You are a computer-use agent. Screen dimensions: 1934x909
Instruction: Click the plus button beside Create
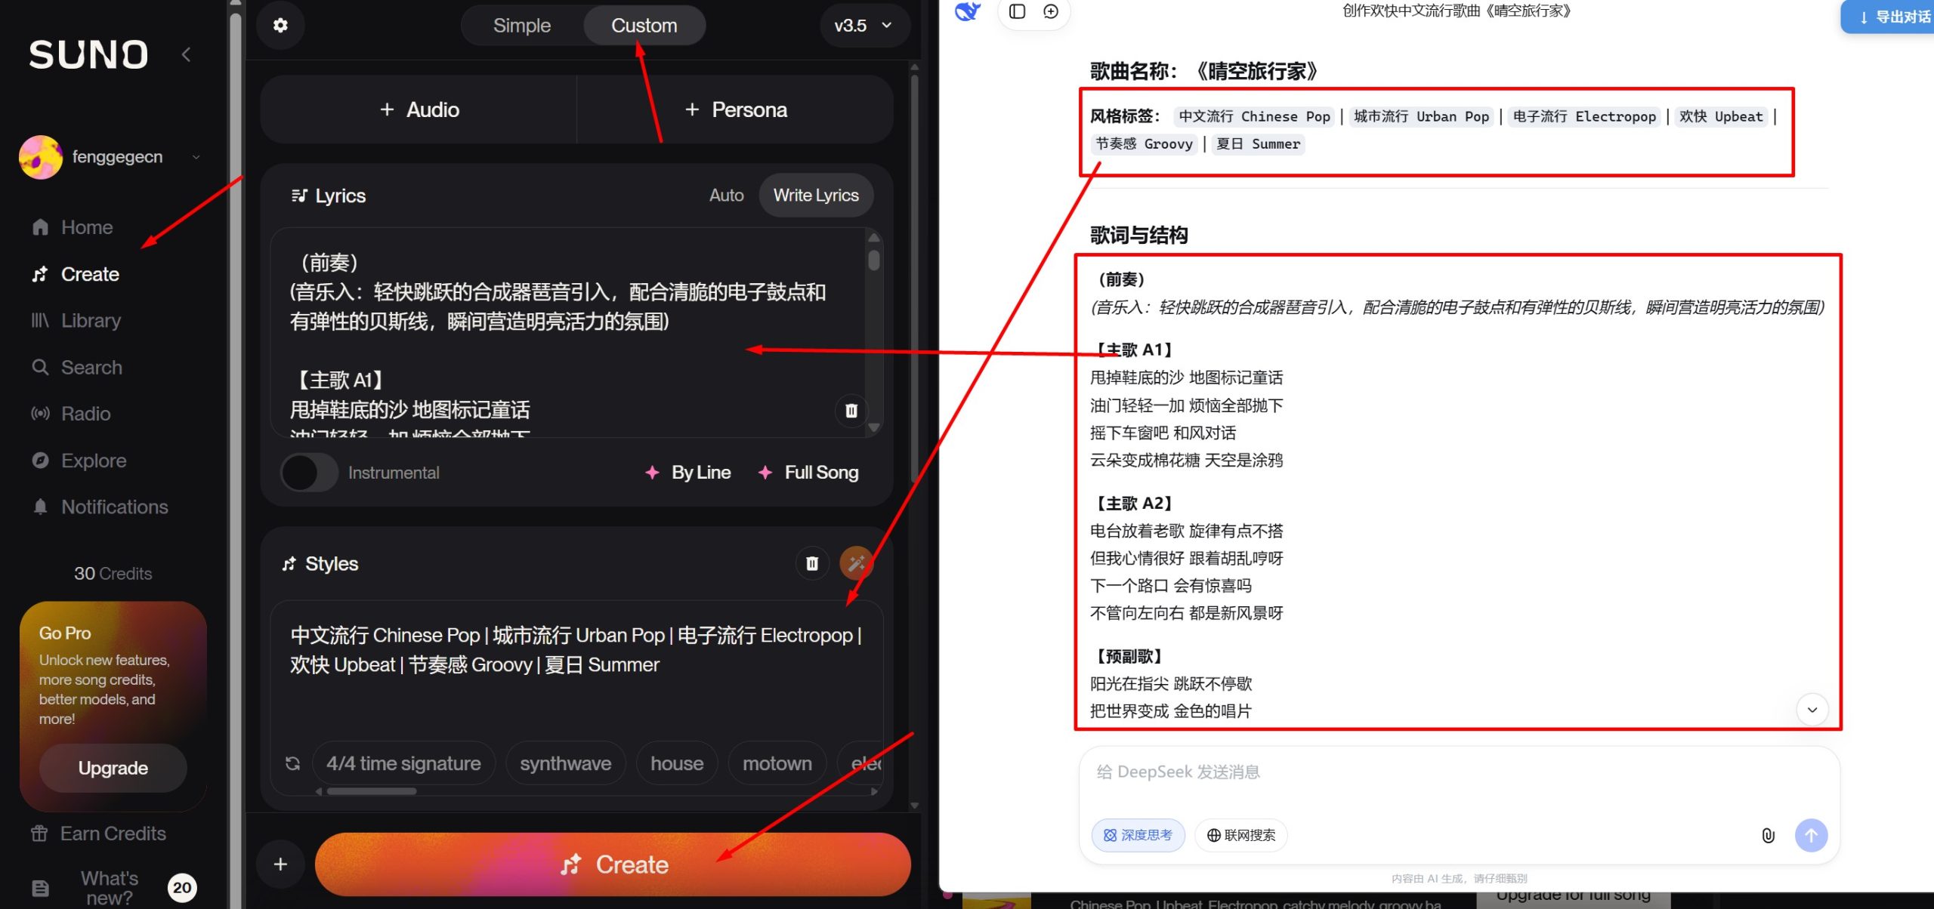point(280,864)
